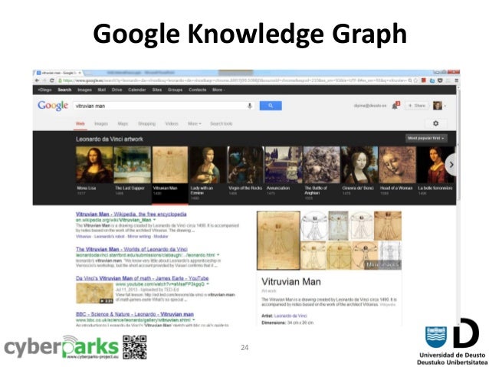Expand the arrow after BBC result URL
Screen dimensions: 489x367
tap(194, 320)
